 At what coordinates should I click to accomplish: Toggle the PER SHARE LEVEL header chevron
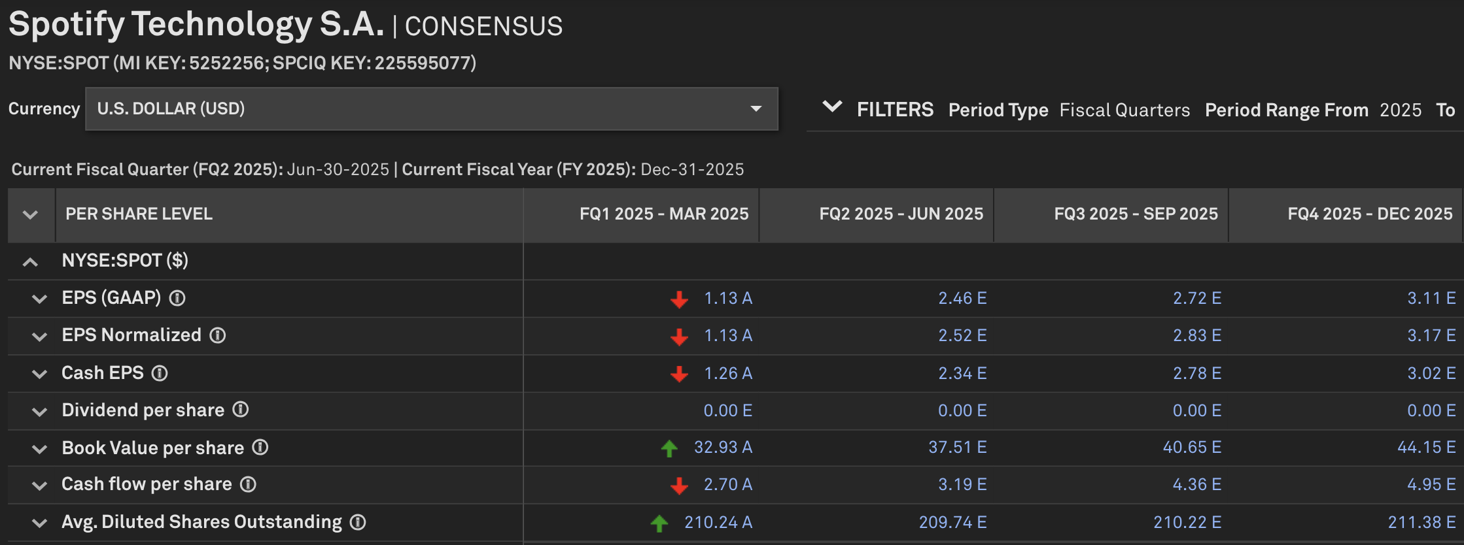(30, 214)
